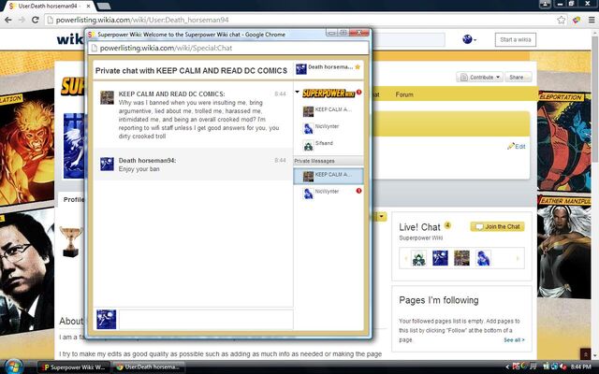Show hidden tray icons arrow
The height and width of the screenshot is (374, 599).
(507, 367)
